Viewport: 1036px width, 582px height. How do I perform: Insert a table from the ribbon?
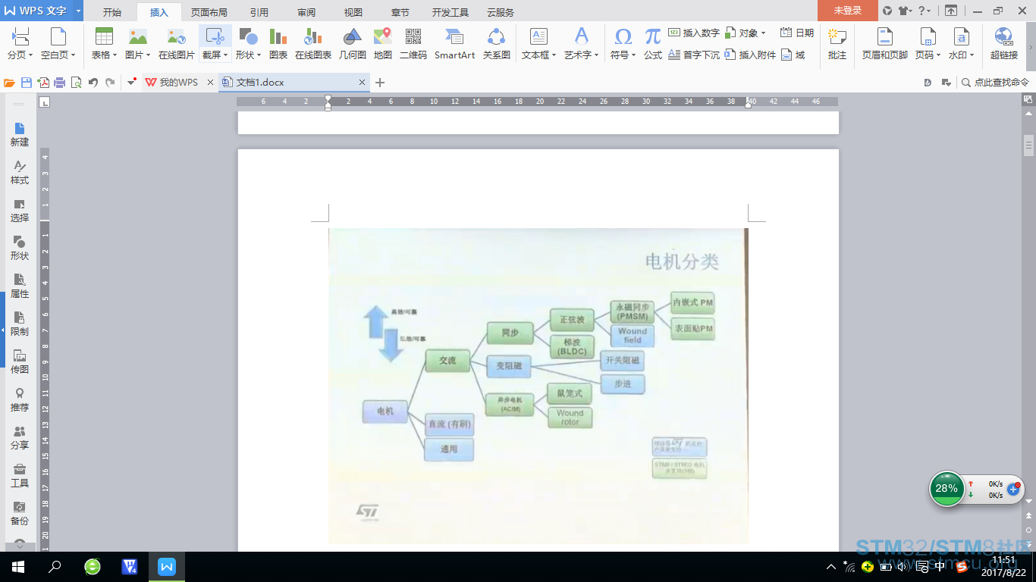[104, 44]
